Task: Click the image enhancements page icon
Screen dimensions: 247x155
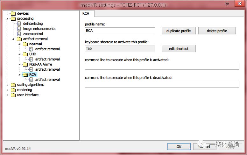Action: pos(19,29)
